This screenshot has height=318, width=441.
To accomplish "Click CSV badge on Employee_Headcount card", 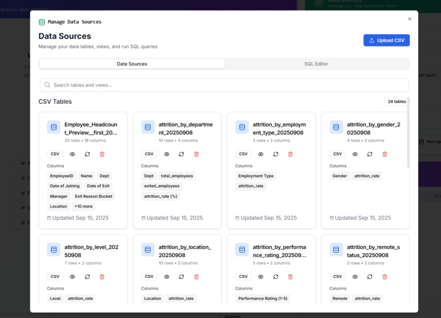I will coord(55,154).
